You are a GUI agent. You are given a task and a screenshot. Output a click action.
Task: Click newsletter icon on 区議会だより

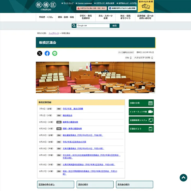151,129
